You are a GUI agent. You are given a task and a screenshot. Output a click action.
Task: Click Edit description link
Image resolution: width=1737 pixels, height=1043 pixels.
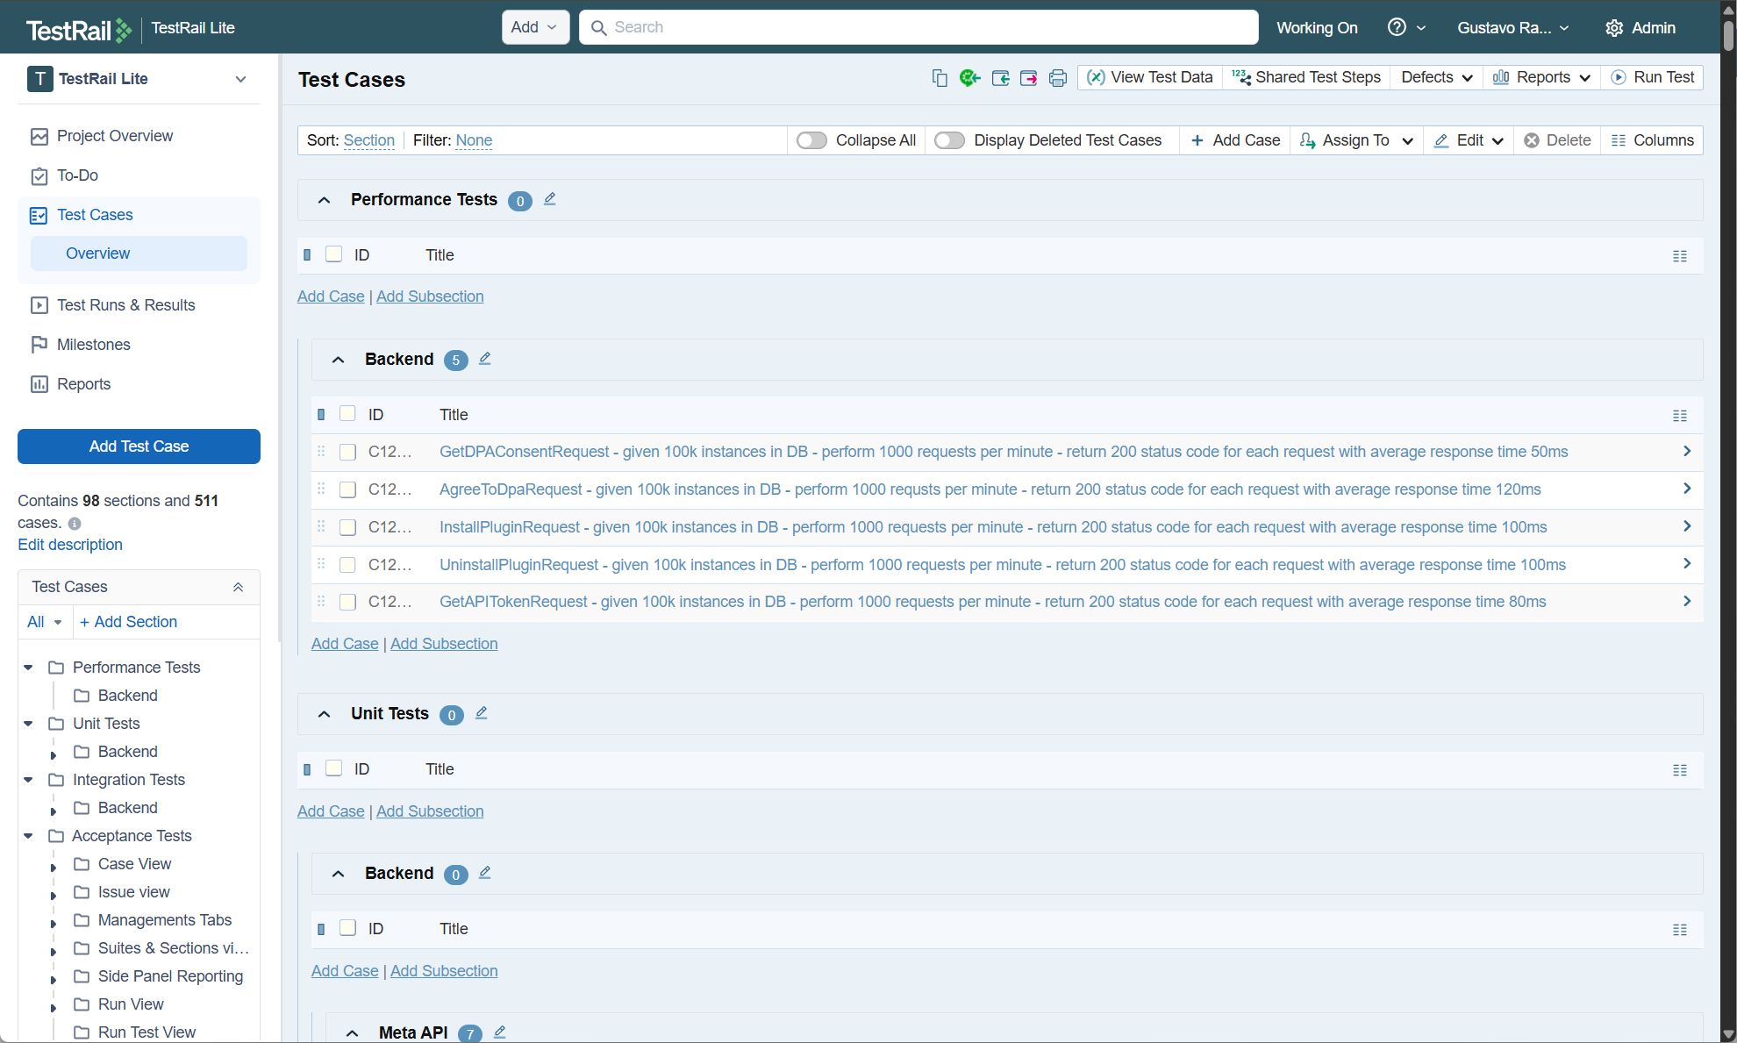click(70, 545)
